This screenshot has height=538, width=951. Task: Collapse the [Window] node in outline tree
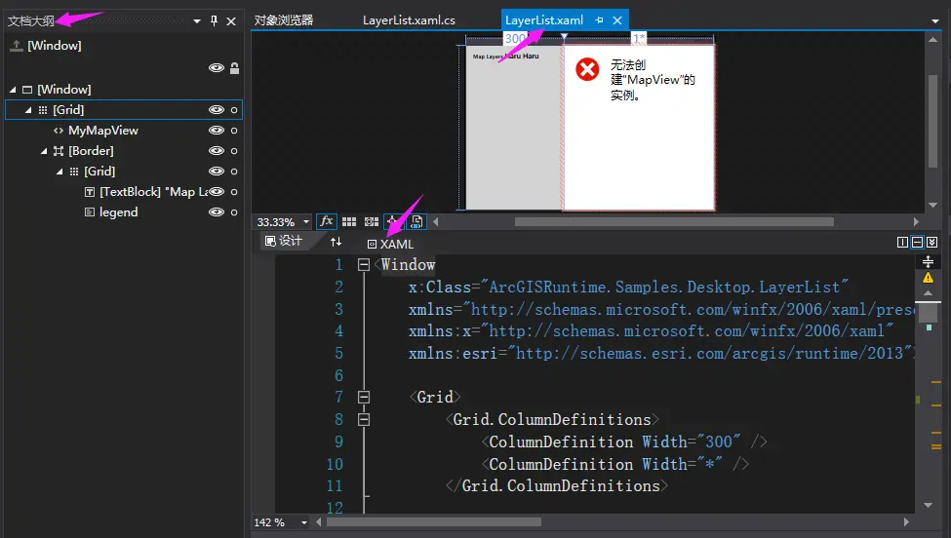coord(13,89)
